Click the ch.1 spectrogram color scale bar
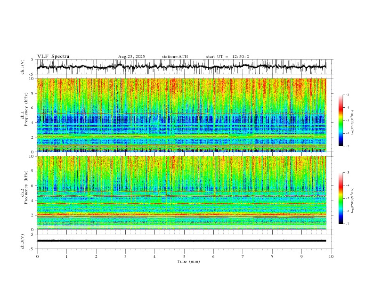This screenshot has height=288, width=373. click(341, 120)
